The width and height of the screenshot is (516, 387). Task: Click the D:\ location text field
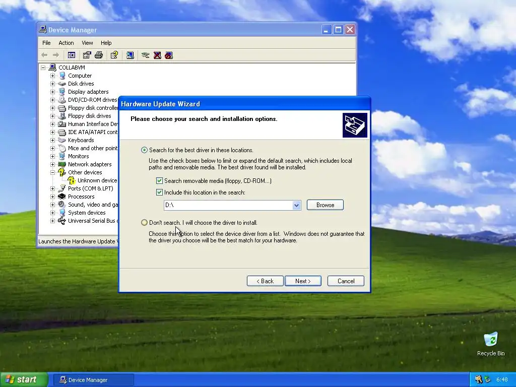(x=228, y=206)
